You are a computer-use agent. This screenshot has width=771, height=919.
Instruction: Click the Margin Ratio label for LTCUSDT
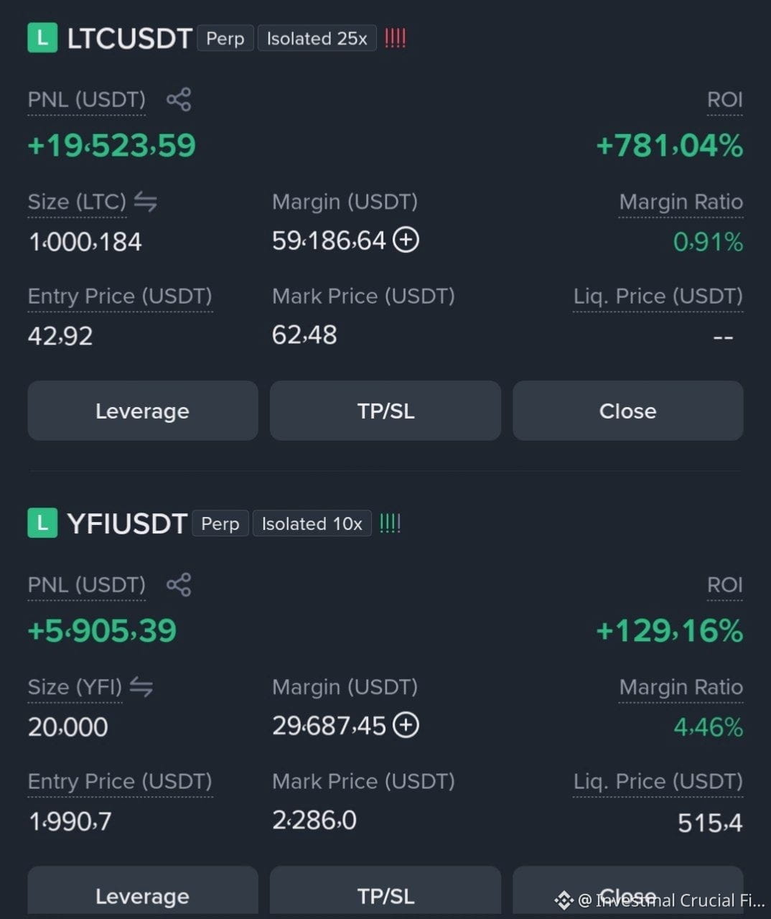[x=681, y=202]
